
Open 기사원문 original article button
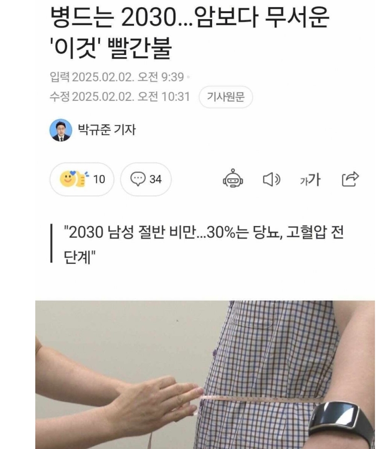[x=226, y=97]
